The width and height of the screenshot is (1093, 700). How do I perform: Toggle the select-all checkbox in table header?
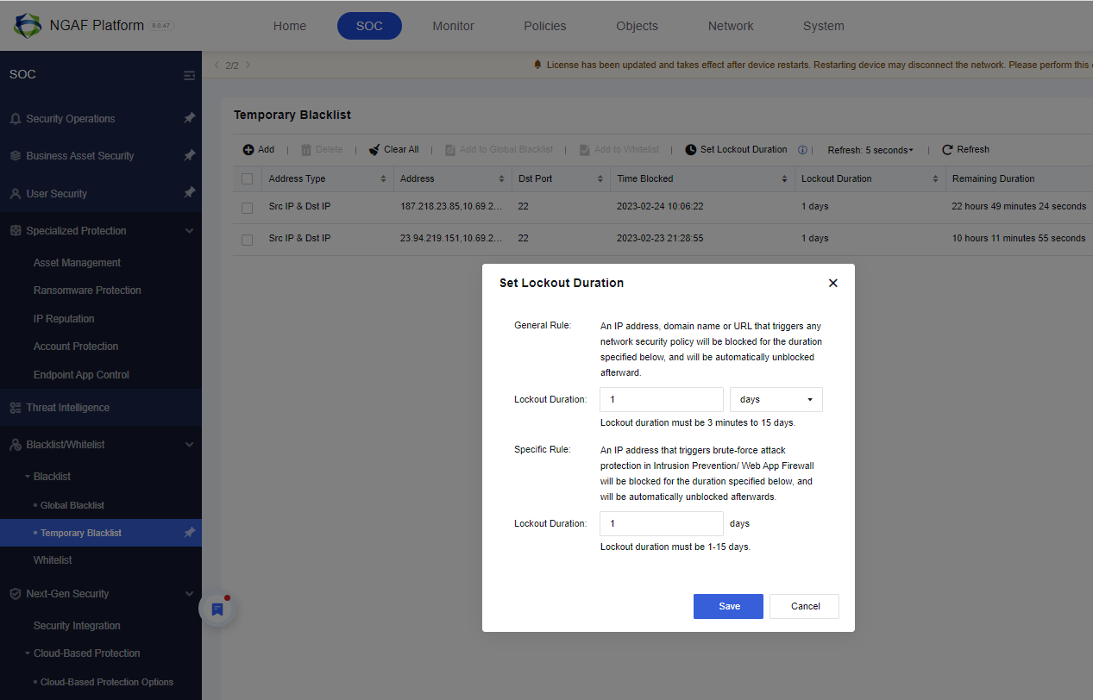pos(248,179)
